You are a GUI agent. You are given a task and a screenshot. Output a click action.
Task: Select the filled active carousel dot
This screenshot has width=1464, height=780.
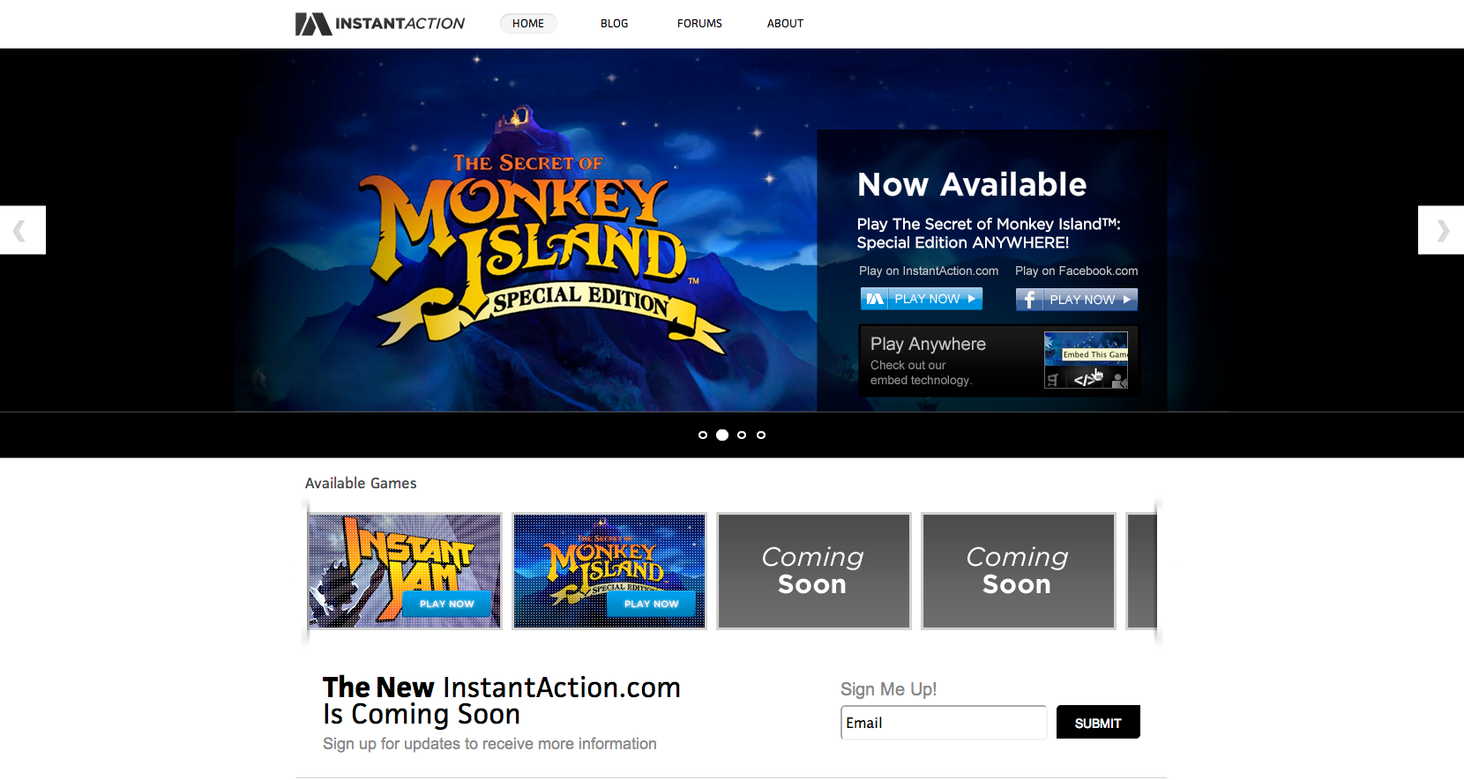point(722,435)
